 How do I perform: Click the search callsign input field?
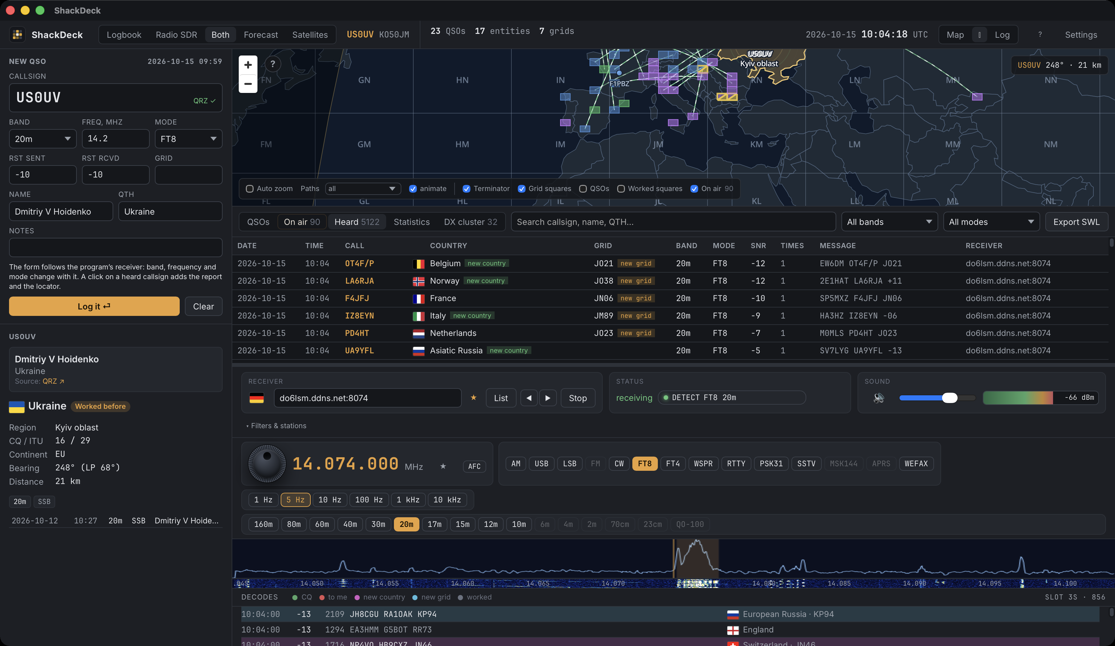click(673, 222)
